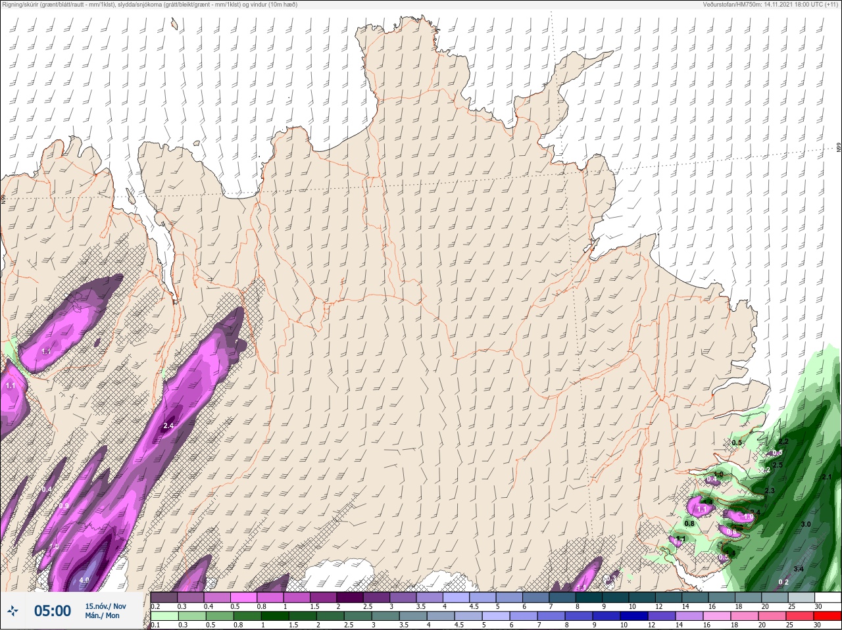Pick the bright pink swatch between 0.5 and 0.8, upper legend
The height and width of the screenshot is (630, 842).
point(243,598)
